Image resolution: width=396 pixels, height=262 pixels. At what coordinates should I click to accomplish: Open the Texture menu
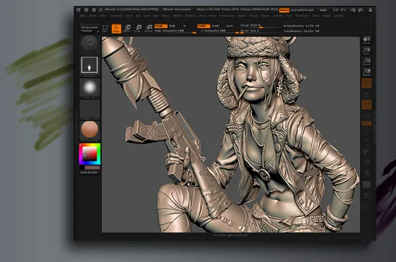pos(278,16)
